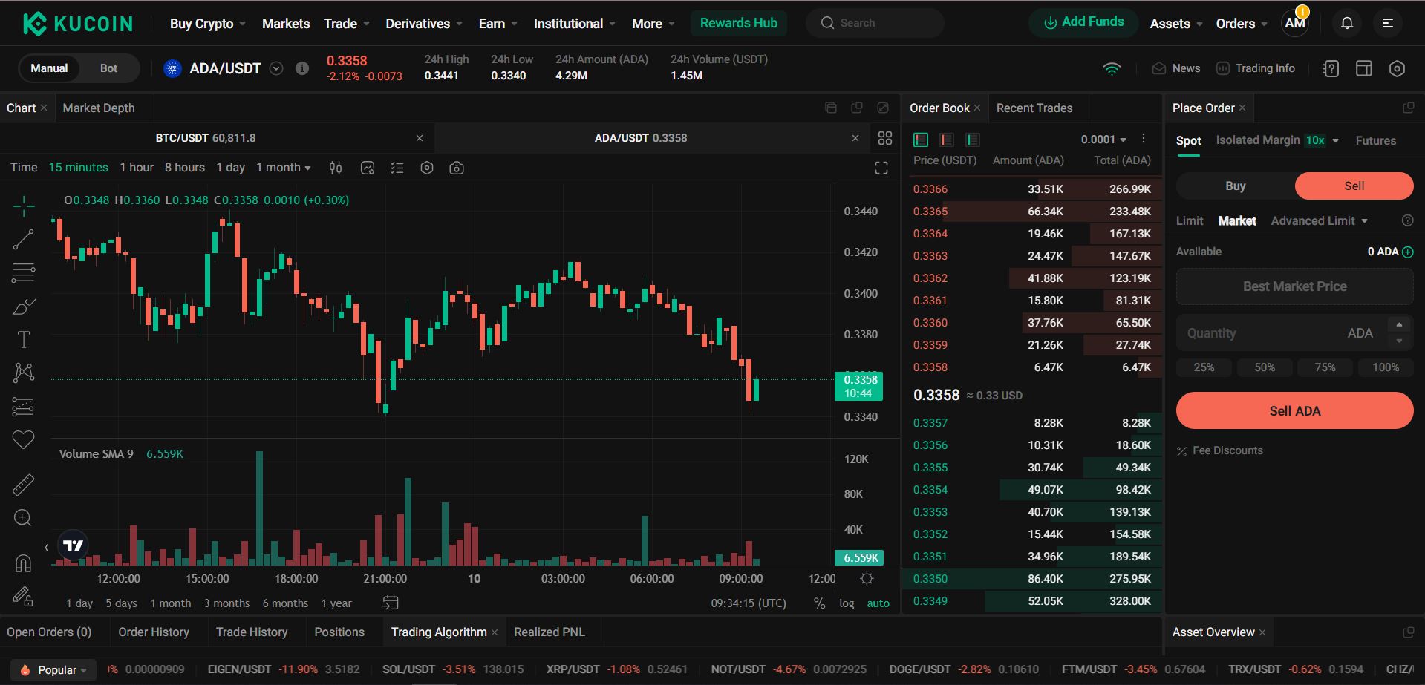Open the help guide icon in header bar

pos(1331,68)
